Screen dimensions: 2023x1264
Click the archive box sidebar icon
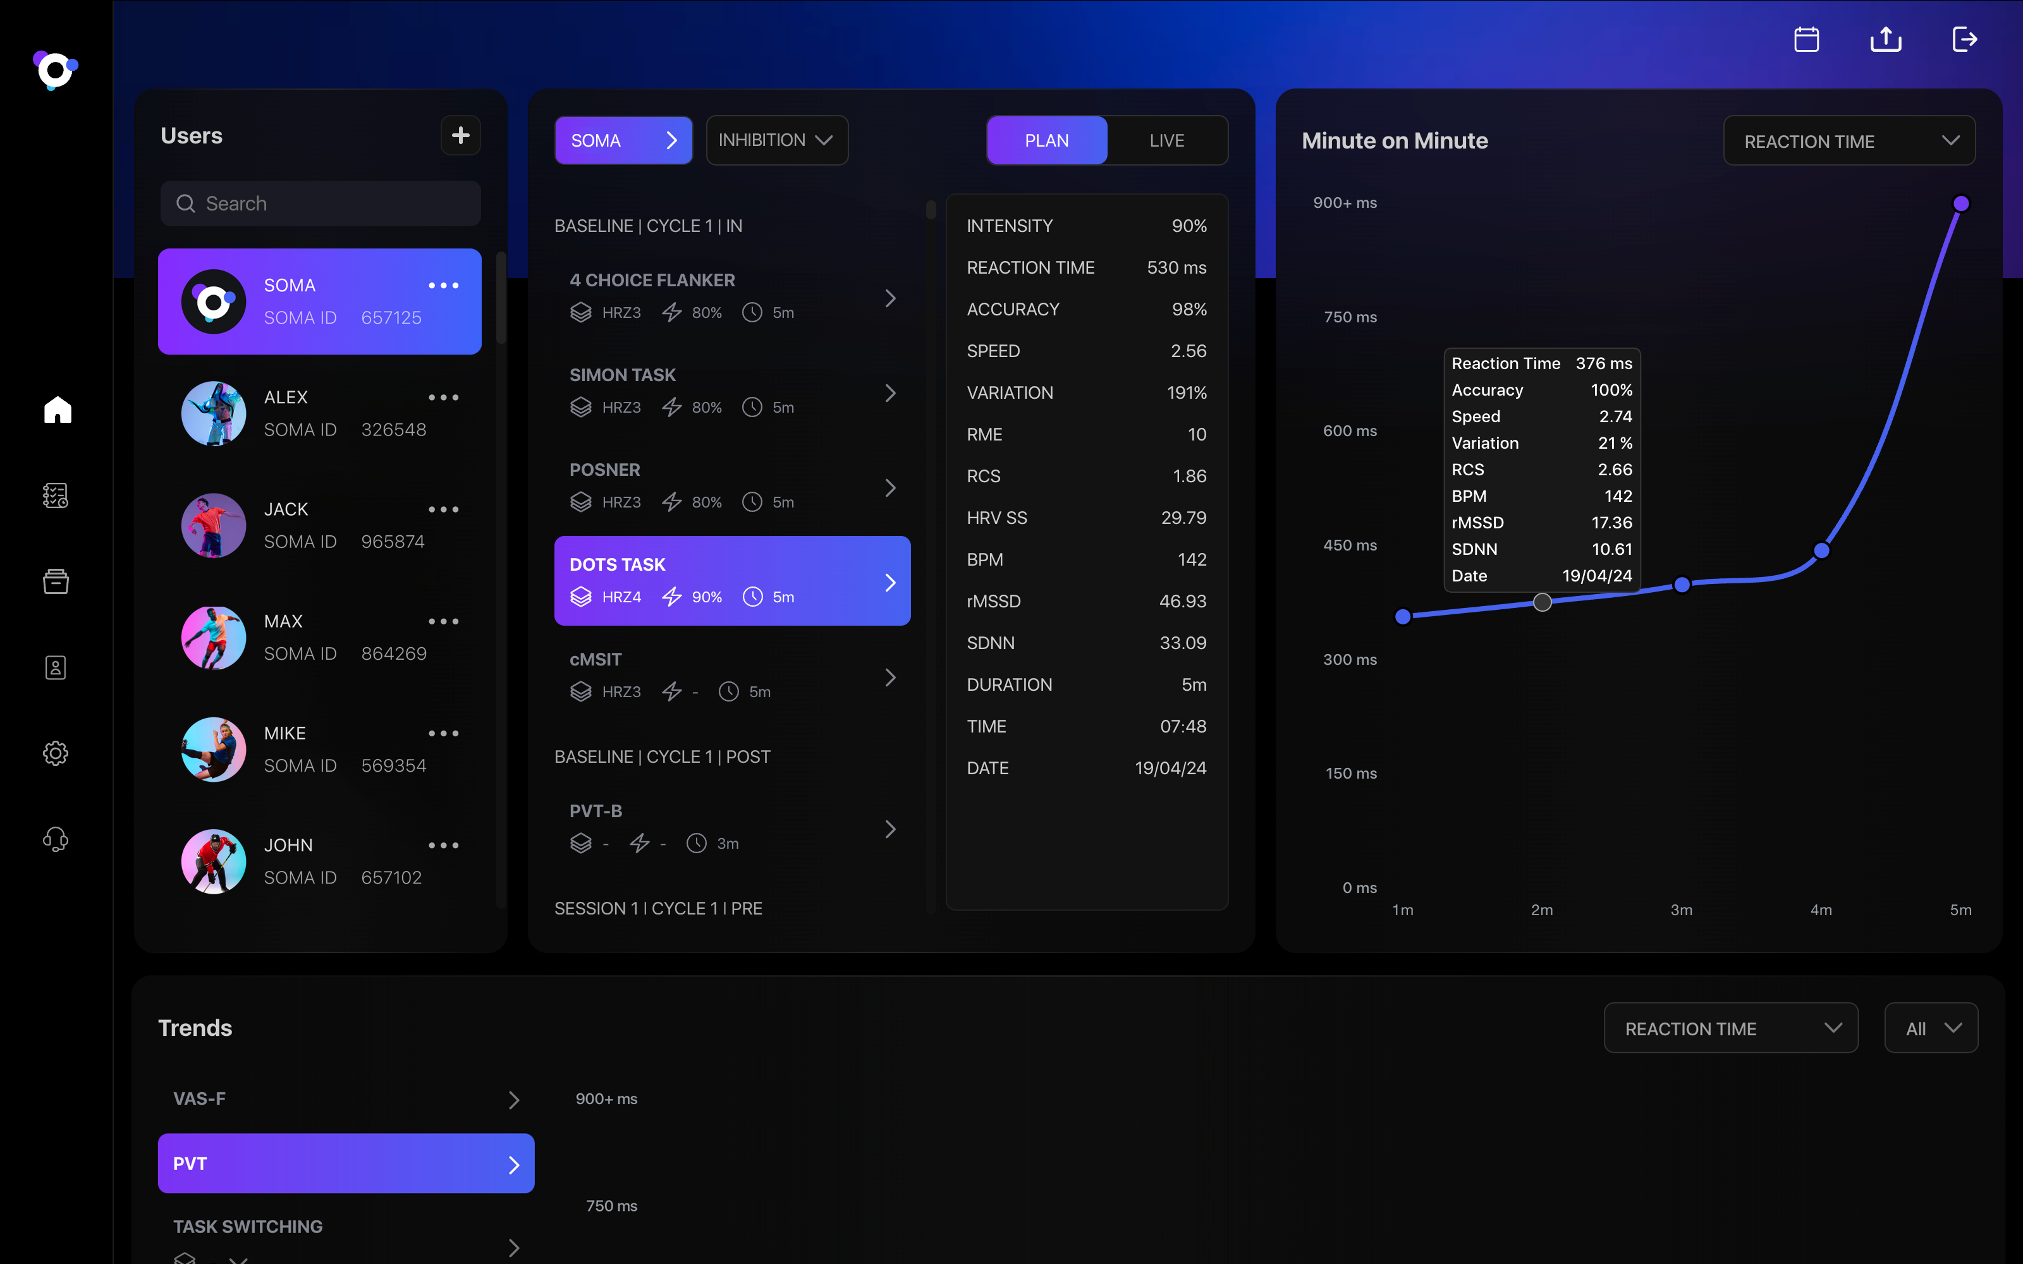click(x=56, y=581)
